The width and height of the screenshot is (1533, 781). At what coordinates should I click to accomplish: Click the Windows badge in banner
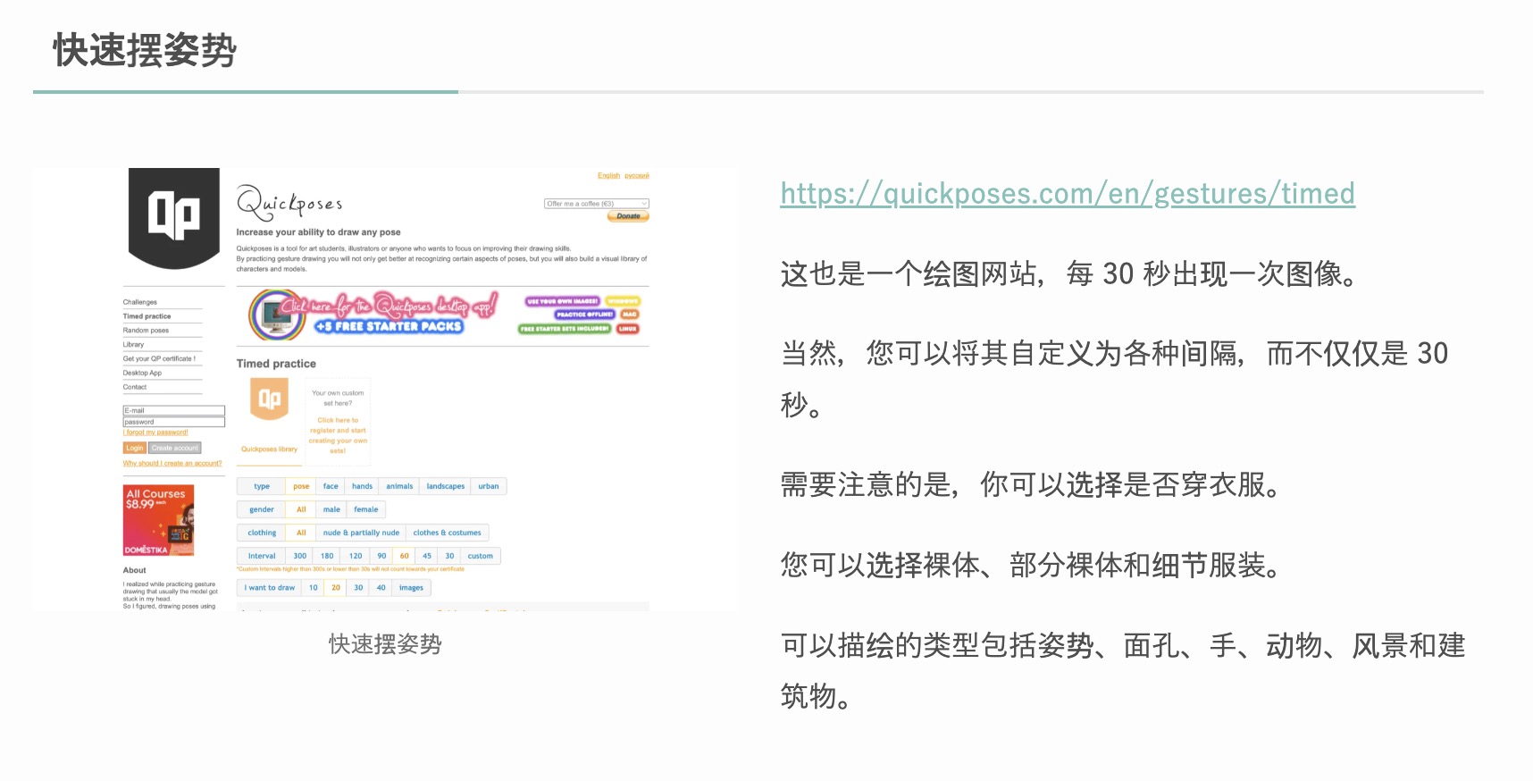623,301
